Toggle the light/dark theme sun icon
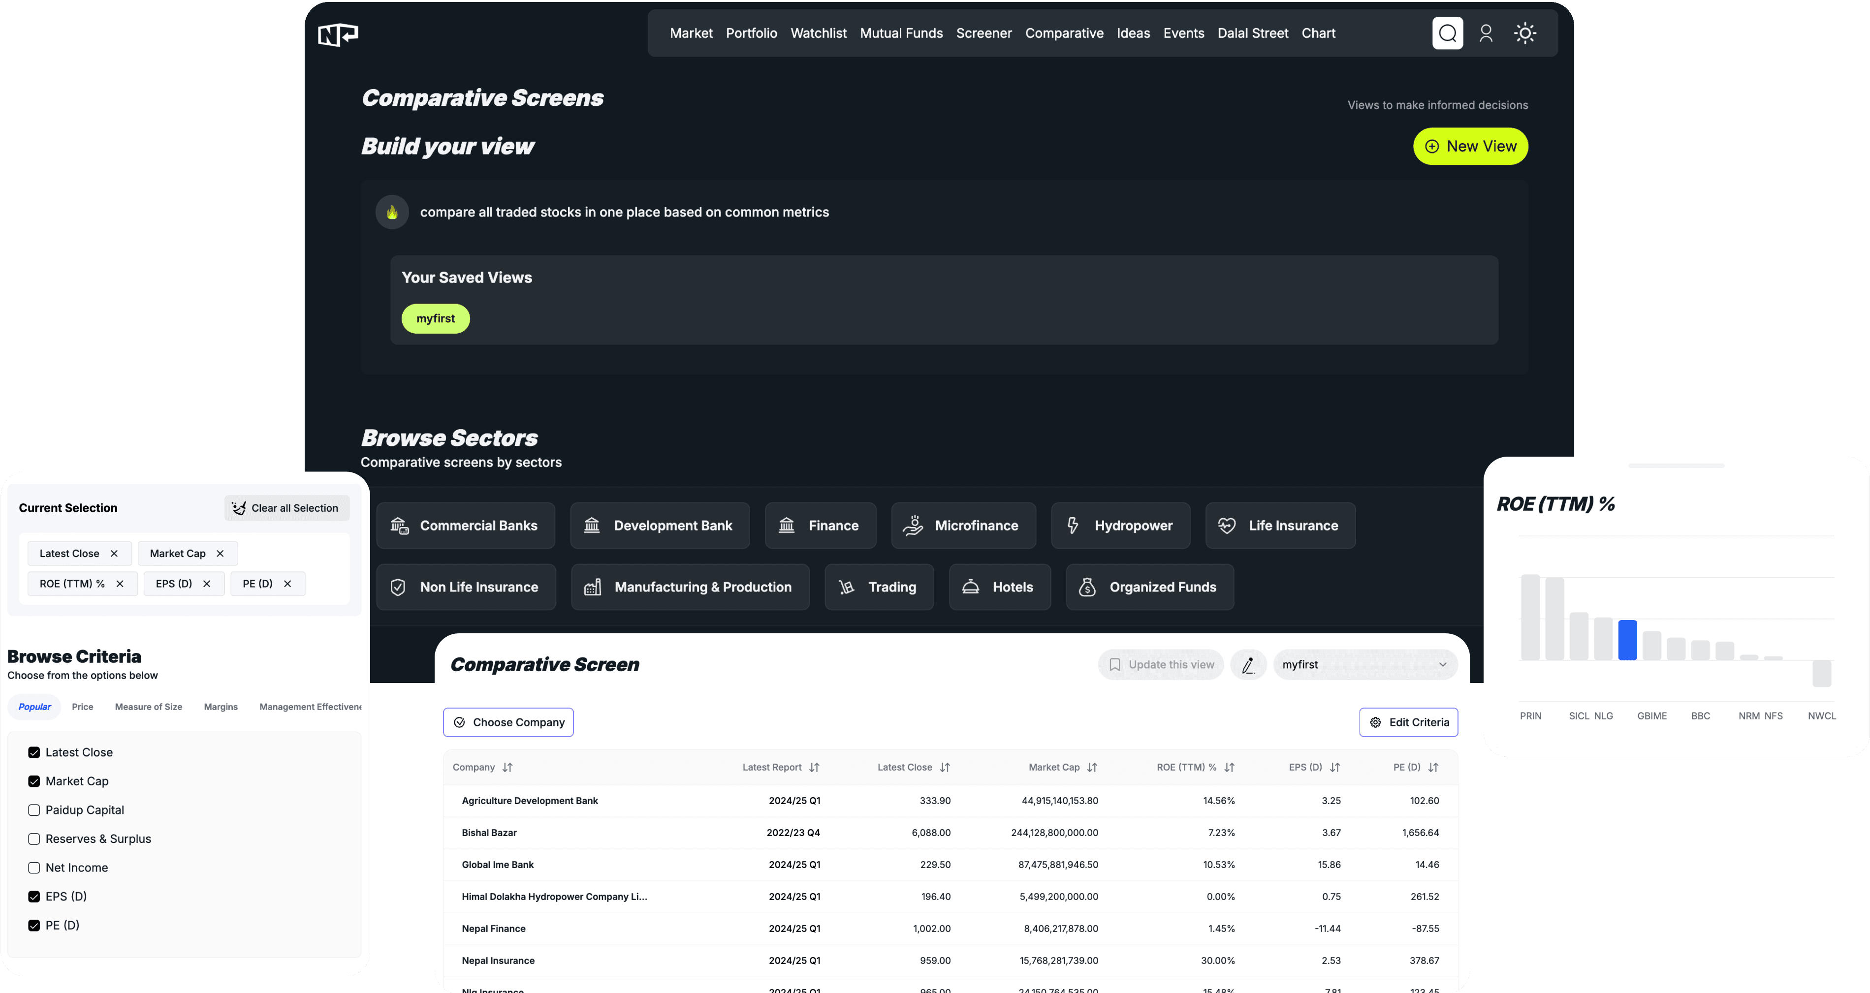This screenshot has width=1870, height=993. 1524,33
